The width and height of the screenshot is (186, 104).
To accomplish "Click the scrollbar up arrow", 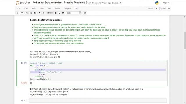I will 185,17.
